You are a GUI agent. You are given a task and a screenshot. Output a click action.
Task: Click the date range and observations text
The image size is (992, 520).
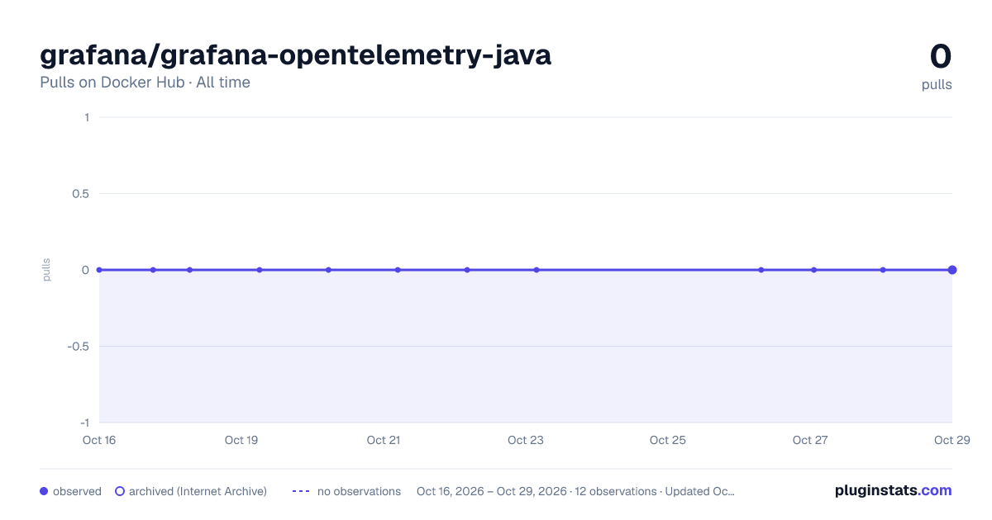coord(575,491)
